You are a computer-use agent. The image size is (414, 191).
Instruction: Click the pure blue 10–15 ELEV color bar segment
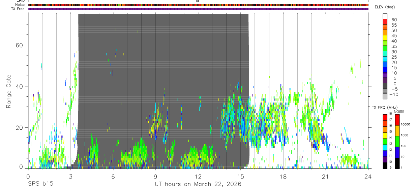coord(385,69)
